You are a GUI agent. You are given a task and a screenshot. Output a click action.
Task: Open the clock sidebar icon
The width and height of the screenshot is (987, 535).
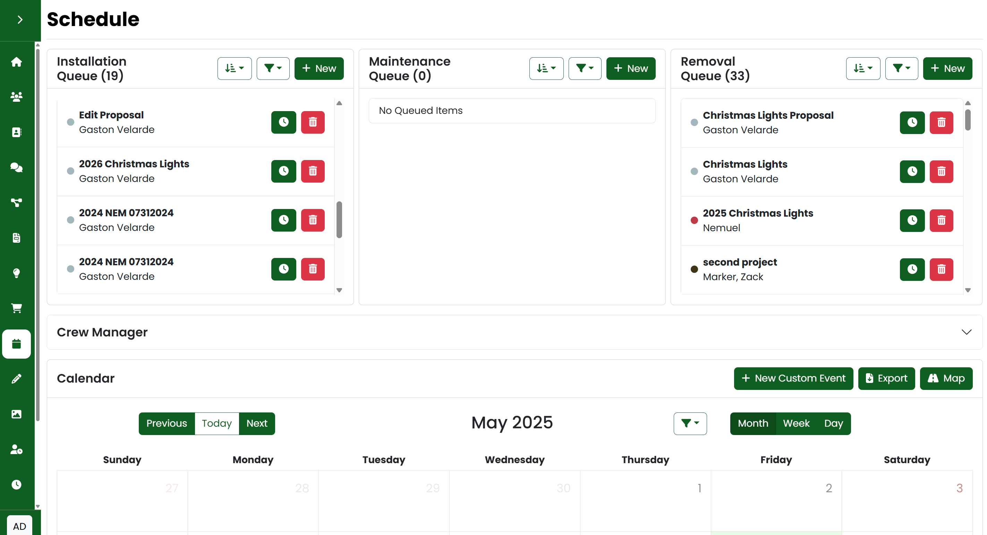pos(16,484)
